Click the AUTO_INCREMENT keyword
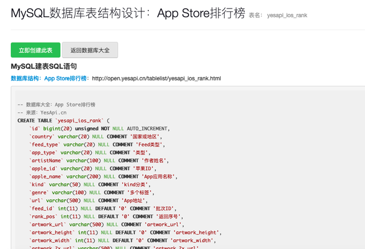This screenshot has height=249, width=365. pos(147,129)
